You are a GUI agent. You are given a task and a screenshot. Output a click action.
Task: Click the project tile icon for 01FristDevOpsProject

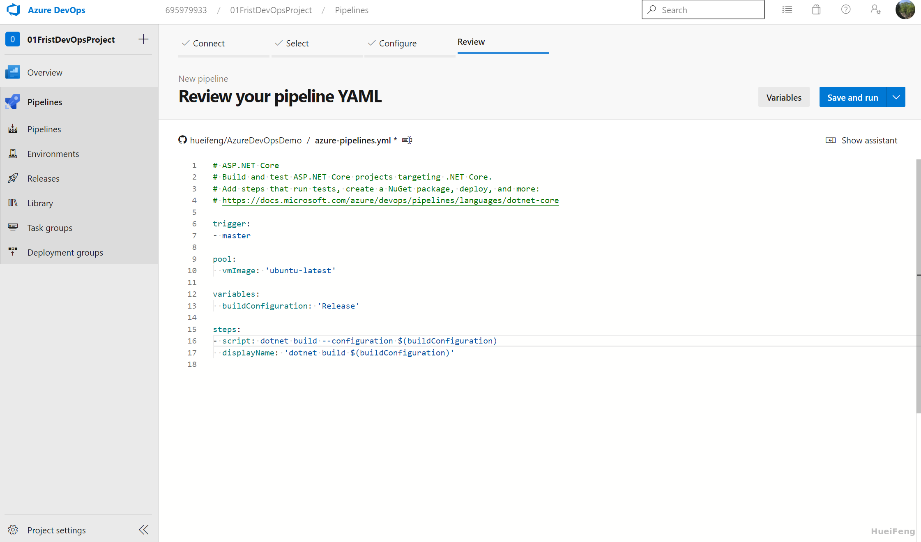(x=13, y=39)
